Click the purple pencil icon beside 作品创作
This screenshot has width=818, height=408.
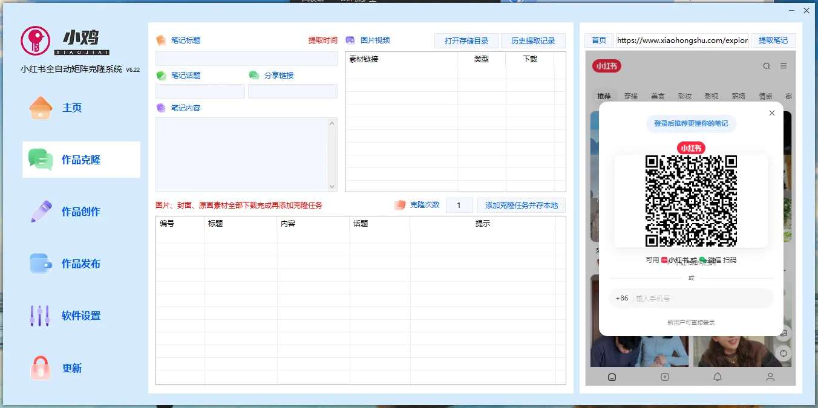coord(41,212)
